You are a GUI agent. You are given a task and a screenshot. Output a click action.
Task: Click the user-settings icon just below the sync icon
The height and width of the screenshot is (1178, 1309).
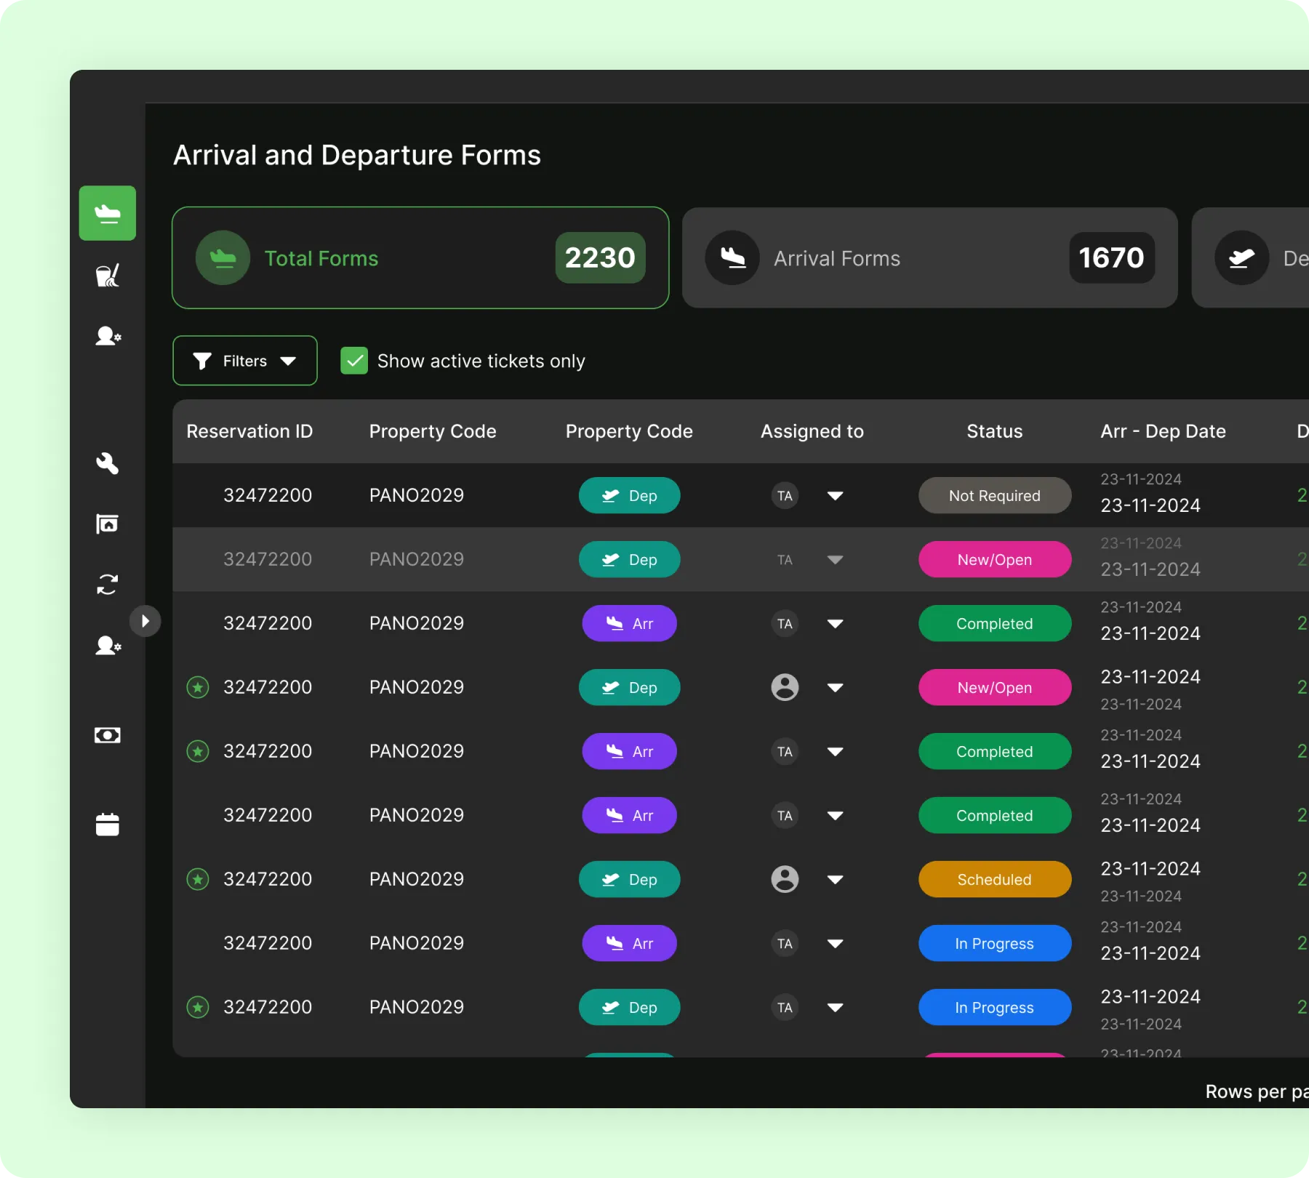108,646
